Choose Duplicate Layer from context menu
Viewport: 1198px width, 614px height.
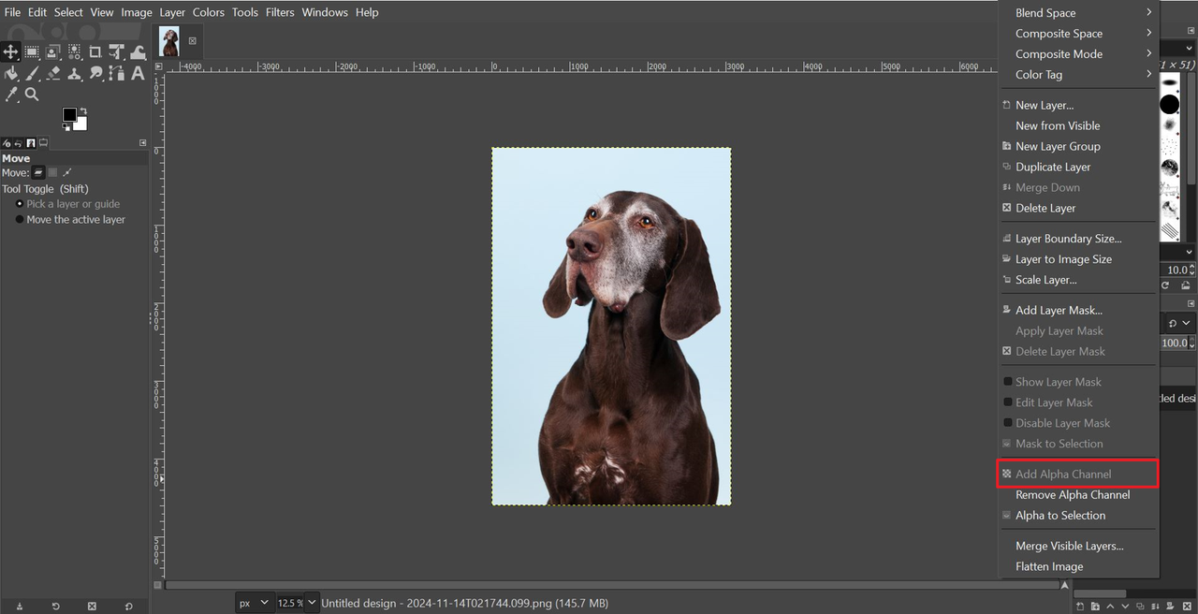(x=1053, y=167)
